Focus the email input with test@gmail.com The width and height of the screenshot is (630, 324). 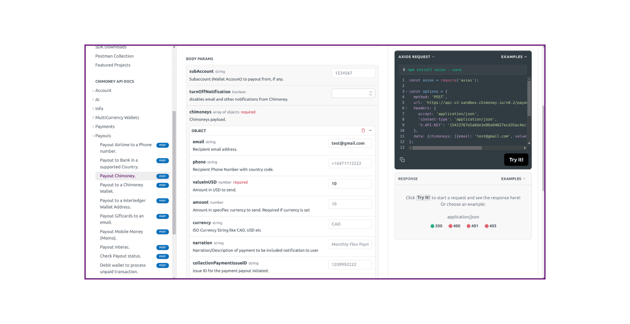click(x=350, y=143)
